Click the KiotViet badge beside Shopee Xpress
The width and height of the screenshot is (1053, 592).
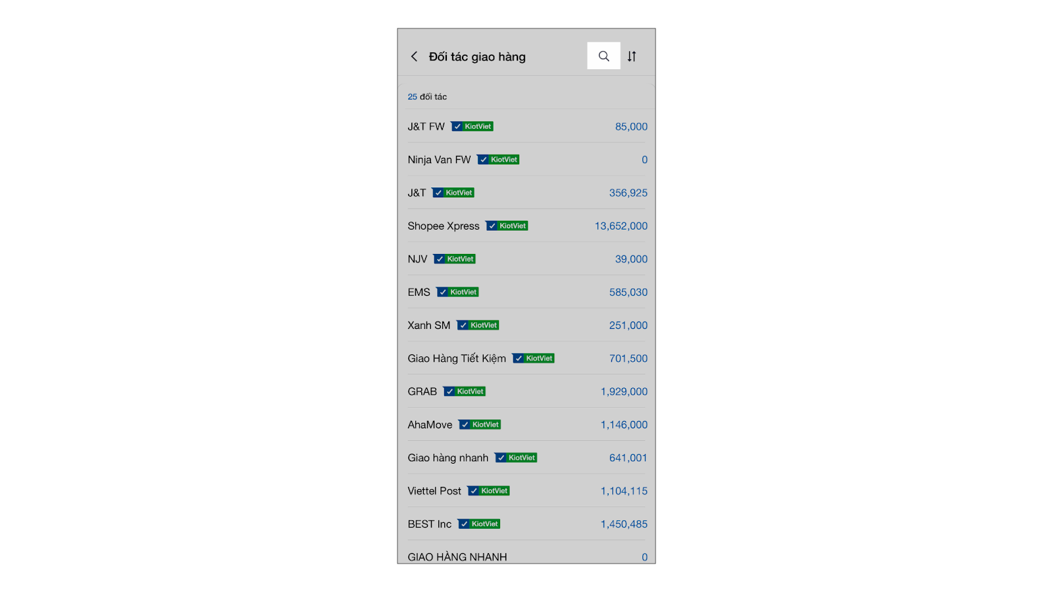(x=507, y=226)
